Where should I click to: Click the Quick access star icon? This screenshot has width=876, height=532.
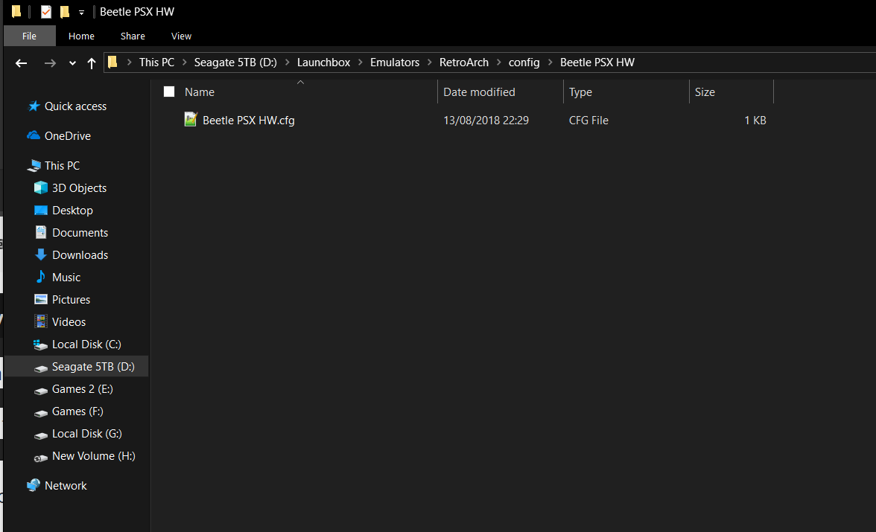[34, 106]
